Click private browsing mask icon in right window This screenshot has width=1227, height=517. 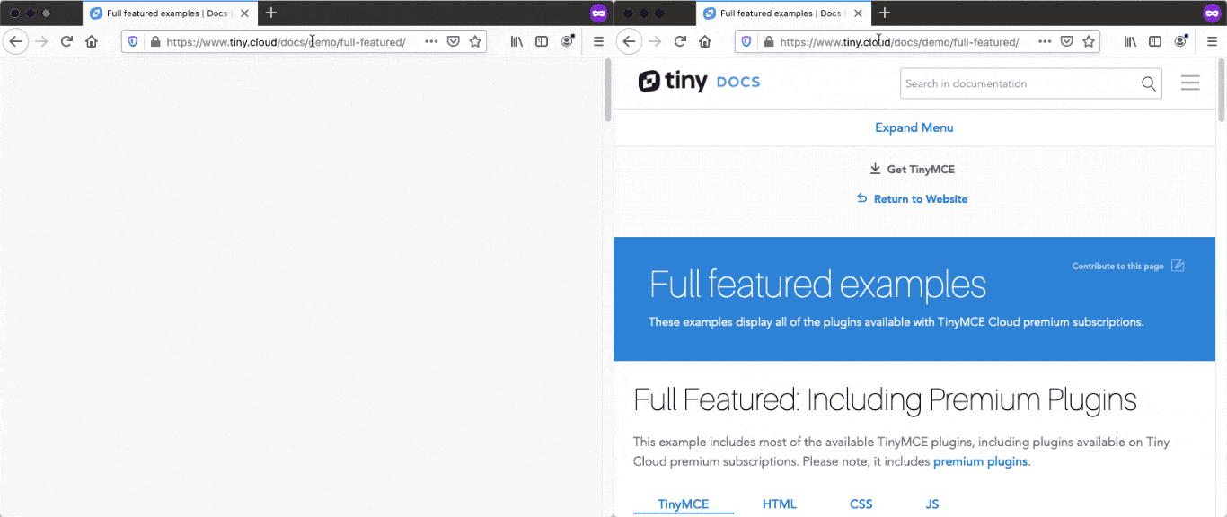(1213, 13)
